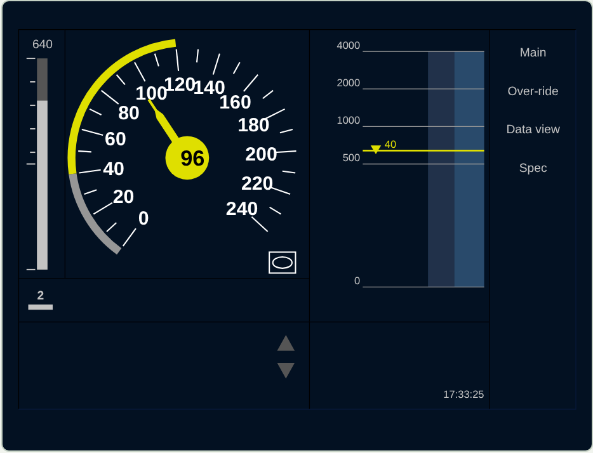The height and width of the screenshot is (453, 593).
Task: Click the yellow 40 speed marker triangle
Action: (x=375, y=149)
